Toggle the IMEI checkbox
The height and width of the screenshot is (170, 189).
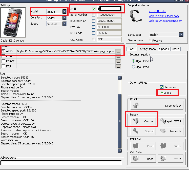94,9
